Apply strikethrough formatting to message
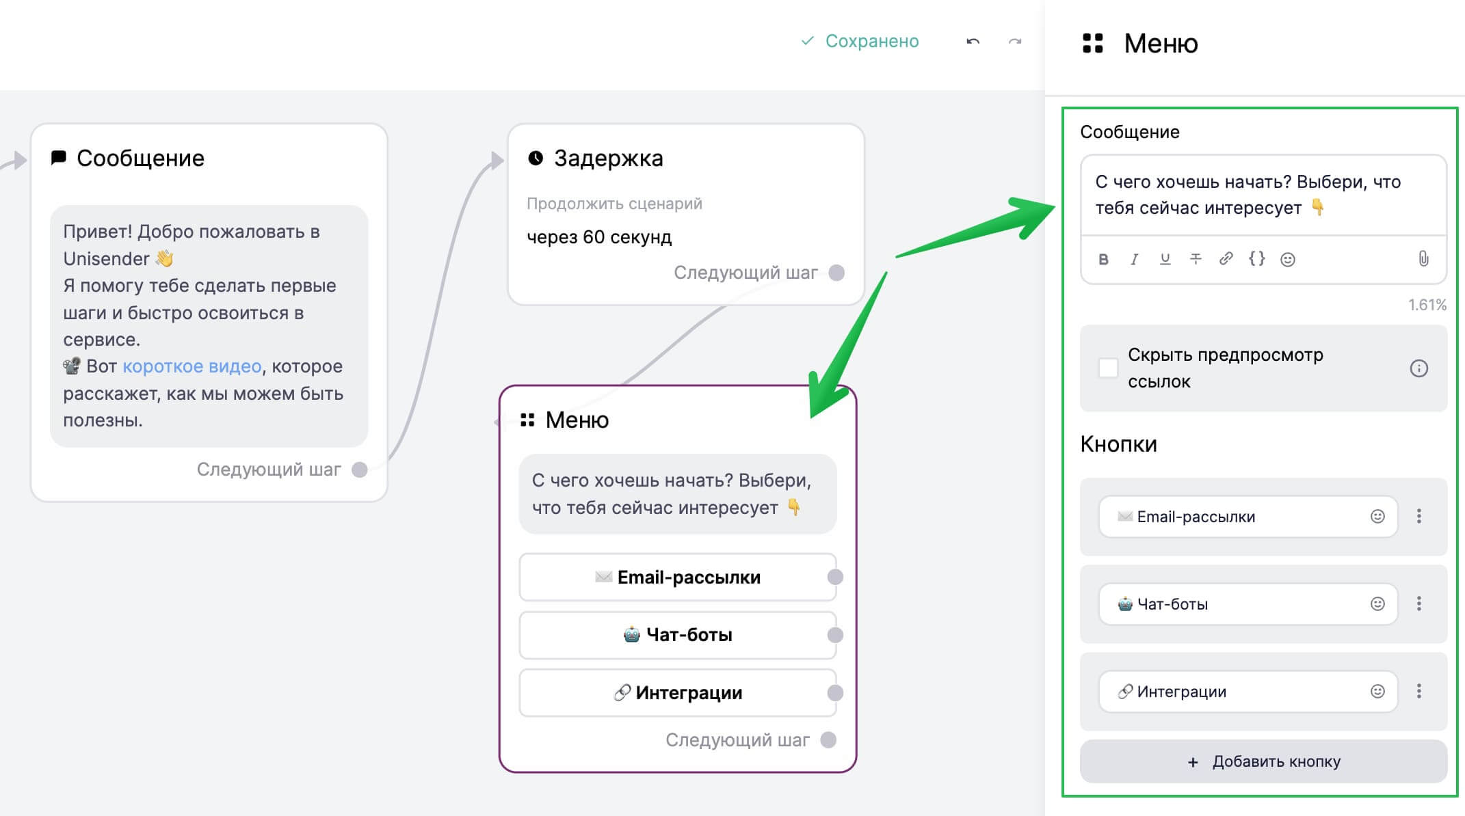Image resolution: width=1465 pixels, height=816 pixels. (x=1196, y=259)
